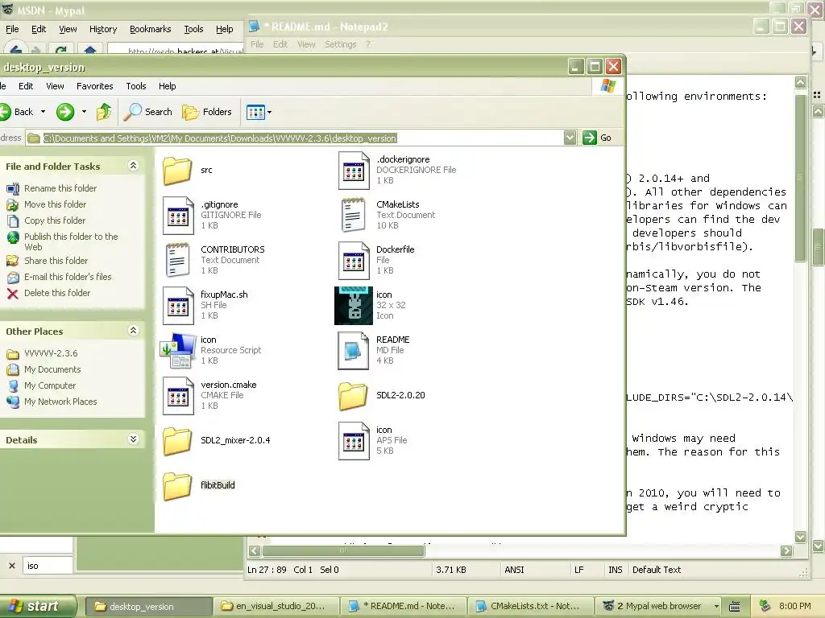Image resolution: width=825 pixels, height=618 pixels.
Task: Go to My Network Places
Action: coord(60,402)
